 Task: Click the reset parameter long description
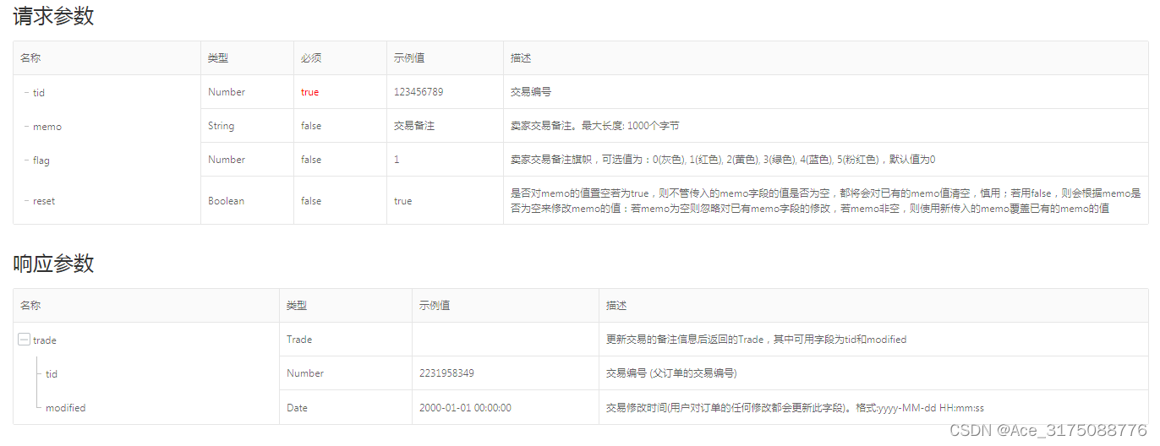[x=826, y=201]
